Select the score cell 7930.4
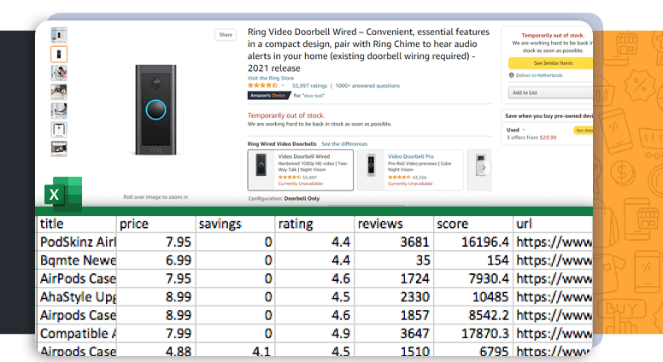 [x=473, y=279]
